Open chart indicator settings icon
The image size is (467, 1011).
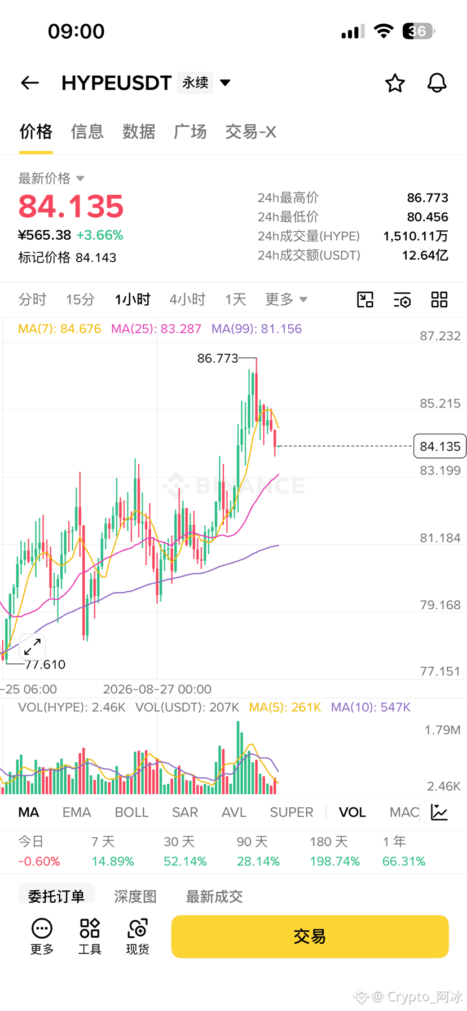pos(402,300)
